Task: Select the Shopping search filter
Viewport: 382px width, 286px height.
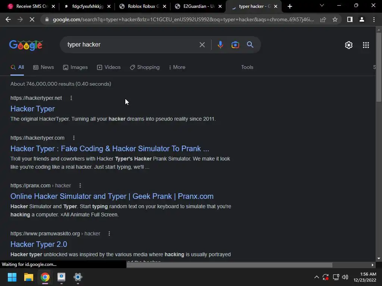Action: coord(145,67)
